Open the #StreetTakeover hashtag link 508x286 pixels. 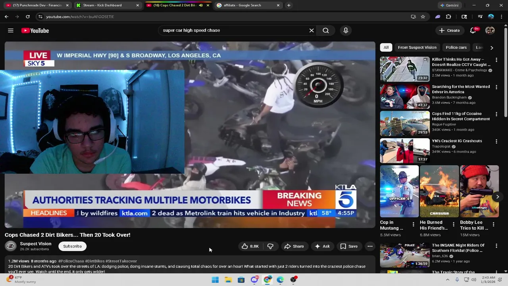(x=121, y=261)
